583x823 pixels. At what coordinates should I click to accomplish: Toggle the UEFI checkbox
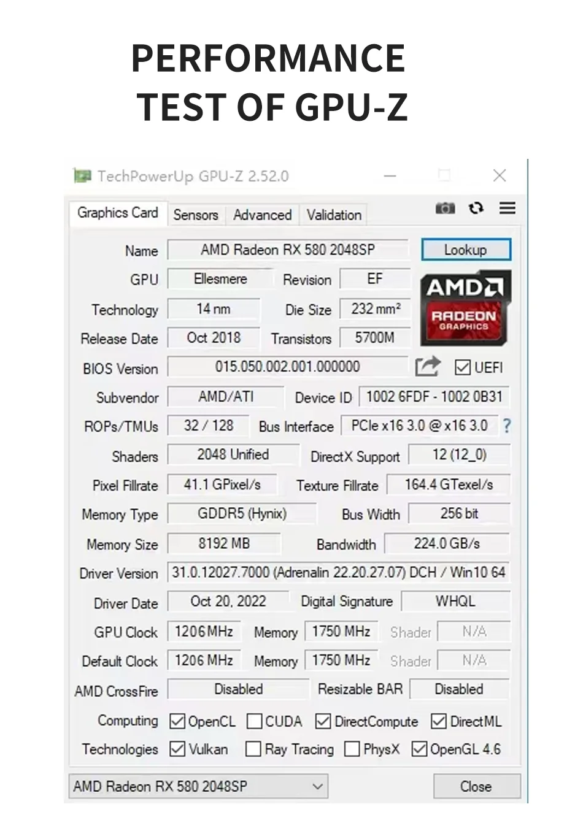coord(462,367)
